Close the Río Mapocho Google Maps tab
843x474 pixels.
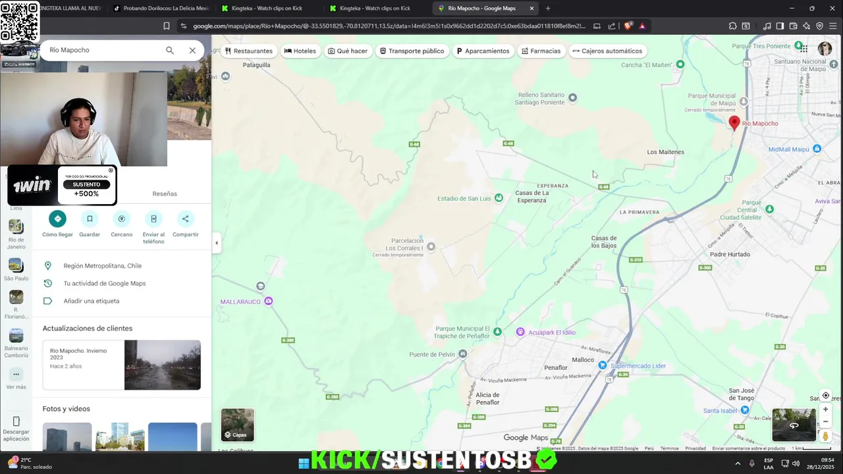pyautogui.click(x=531, y=9)
